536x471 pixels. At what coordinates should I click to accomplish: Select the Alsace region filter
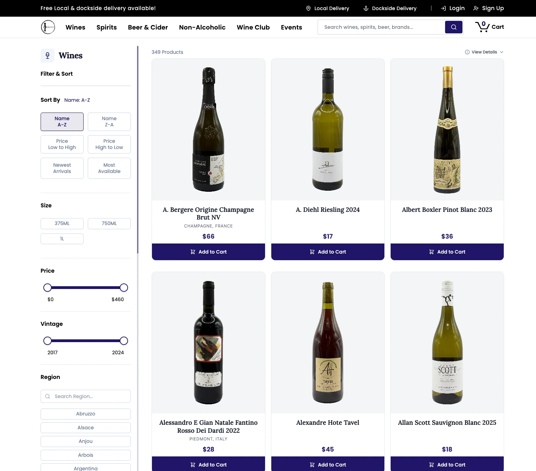[x=86, y=428]
